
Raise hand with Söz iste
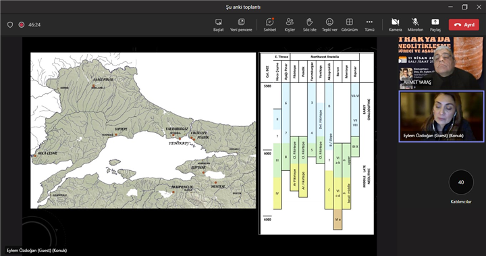310,25
